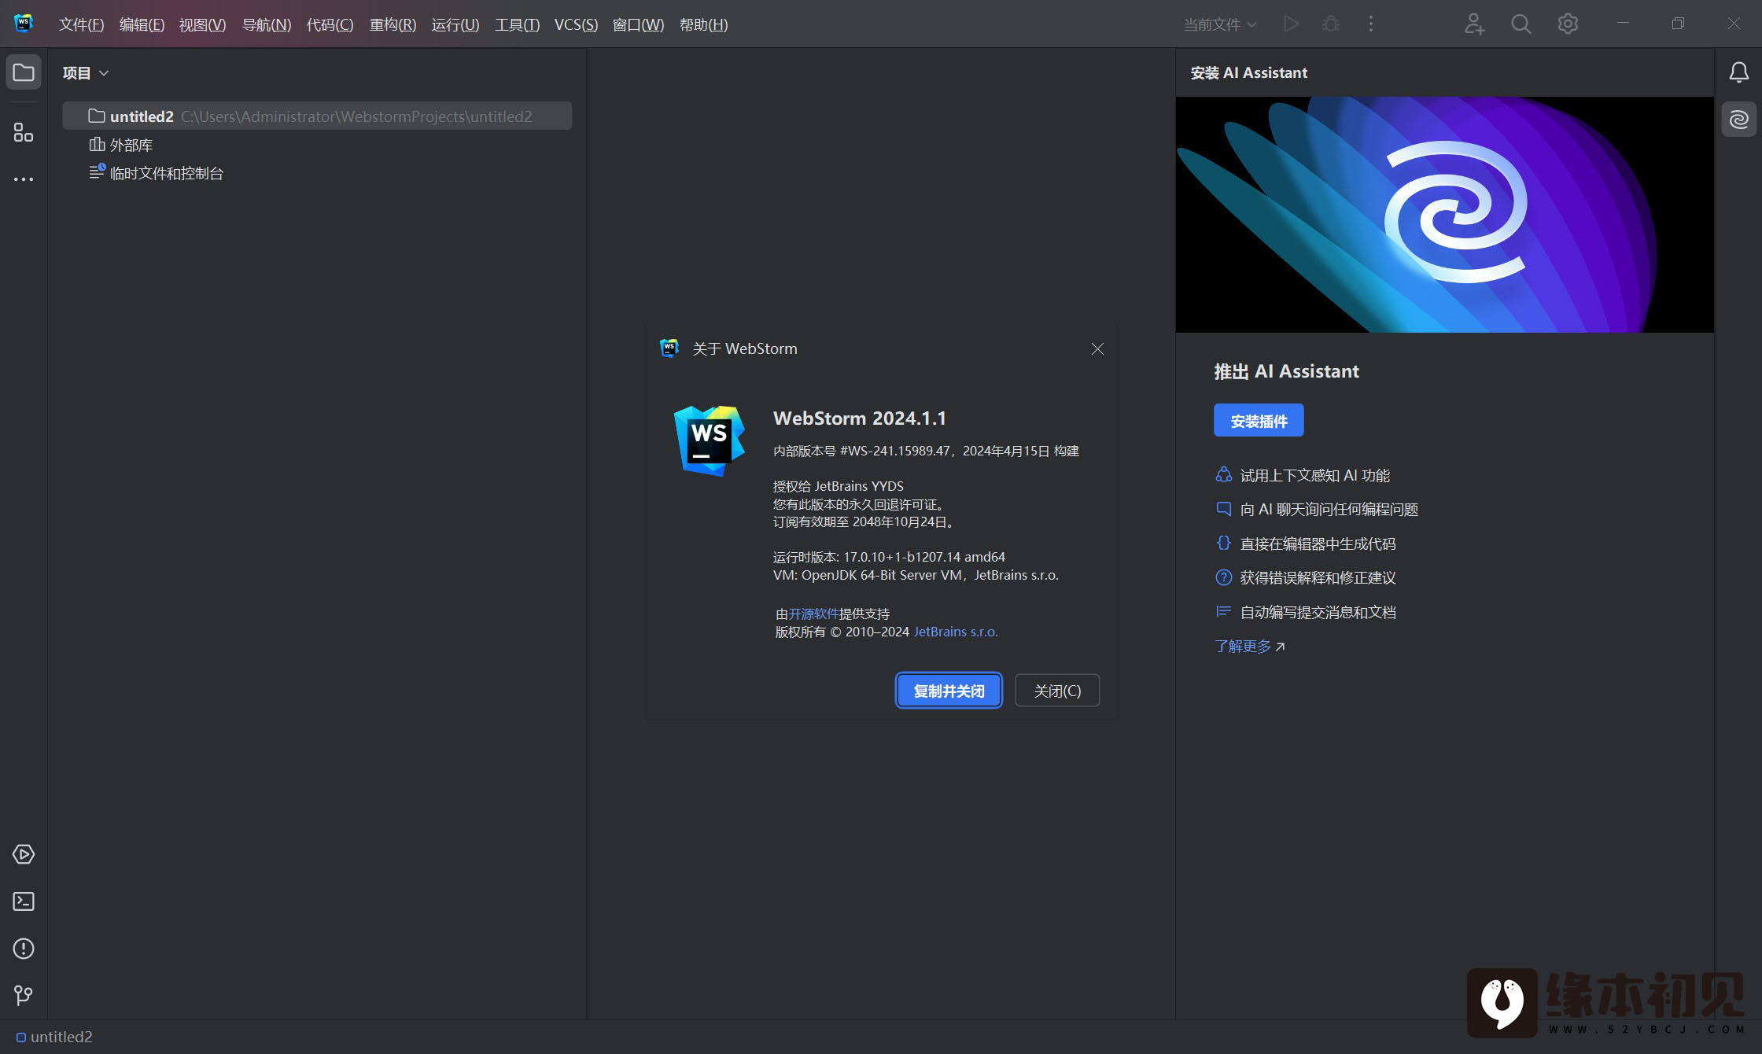The width and height of the screenshot is (1762, 1054).
Task: Open Code With Me user icon
Action: (x=1474, y=24)
